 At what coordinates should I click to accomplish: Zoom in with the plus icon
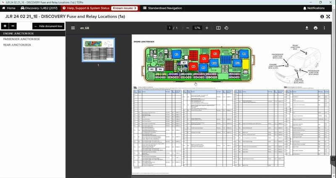207,28
